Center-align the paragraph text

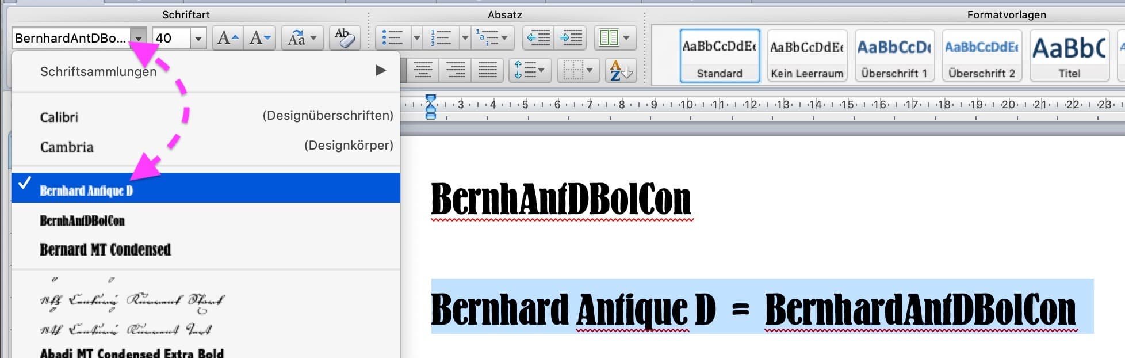point(423,71)
